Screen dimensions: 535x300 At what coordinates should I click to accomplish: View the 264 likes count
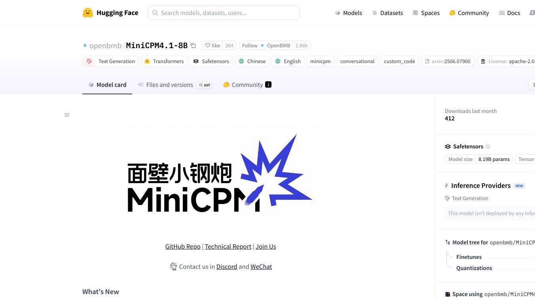pos(230,45)
